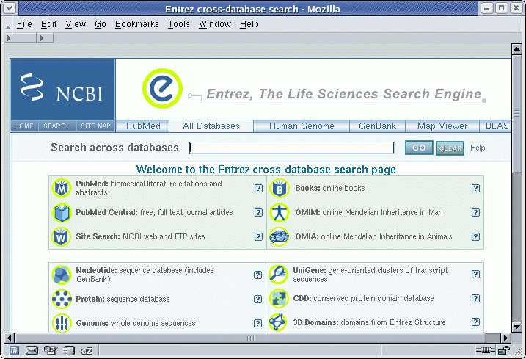The image size is (526, 359).
Task: Focus the Search across databases field
Action: tap(291, 148)
